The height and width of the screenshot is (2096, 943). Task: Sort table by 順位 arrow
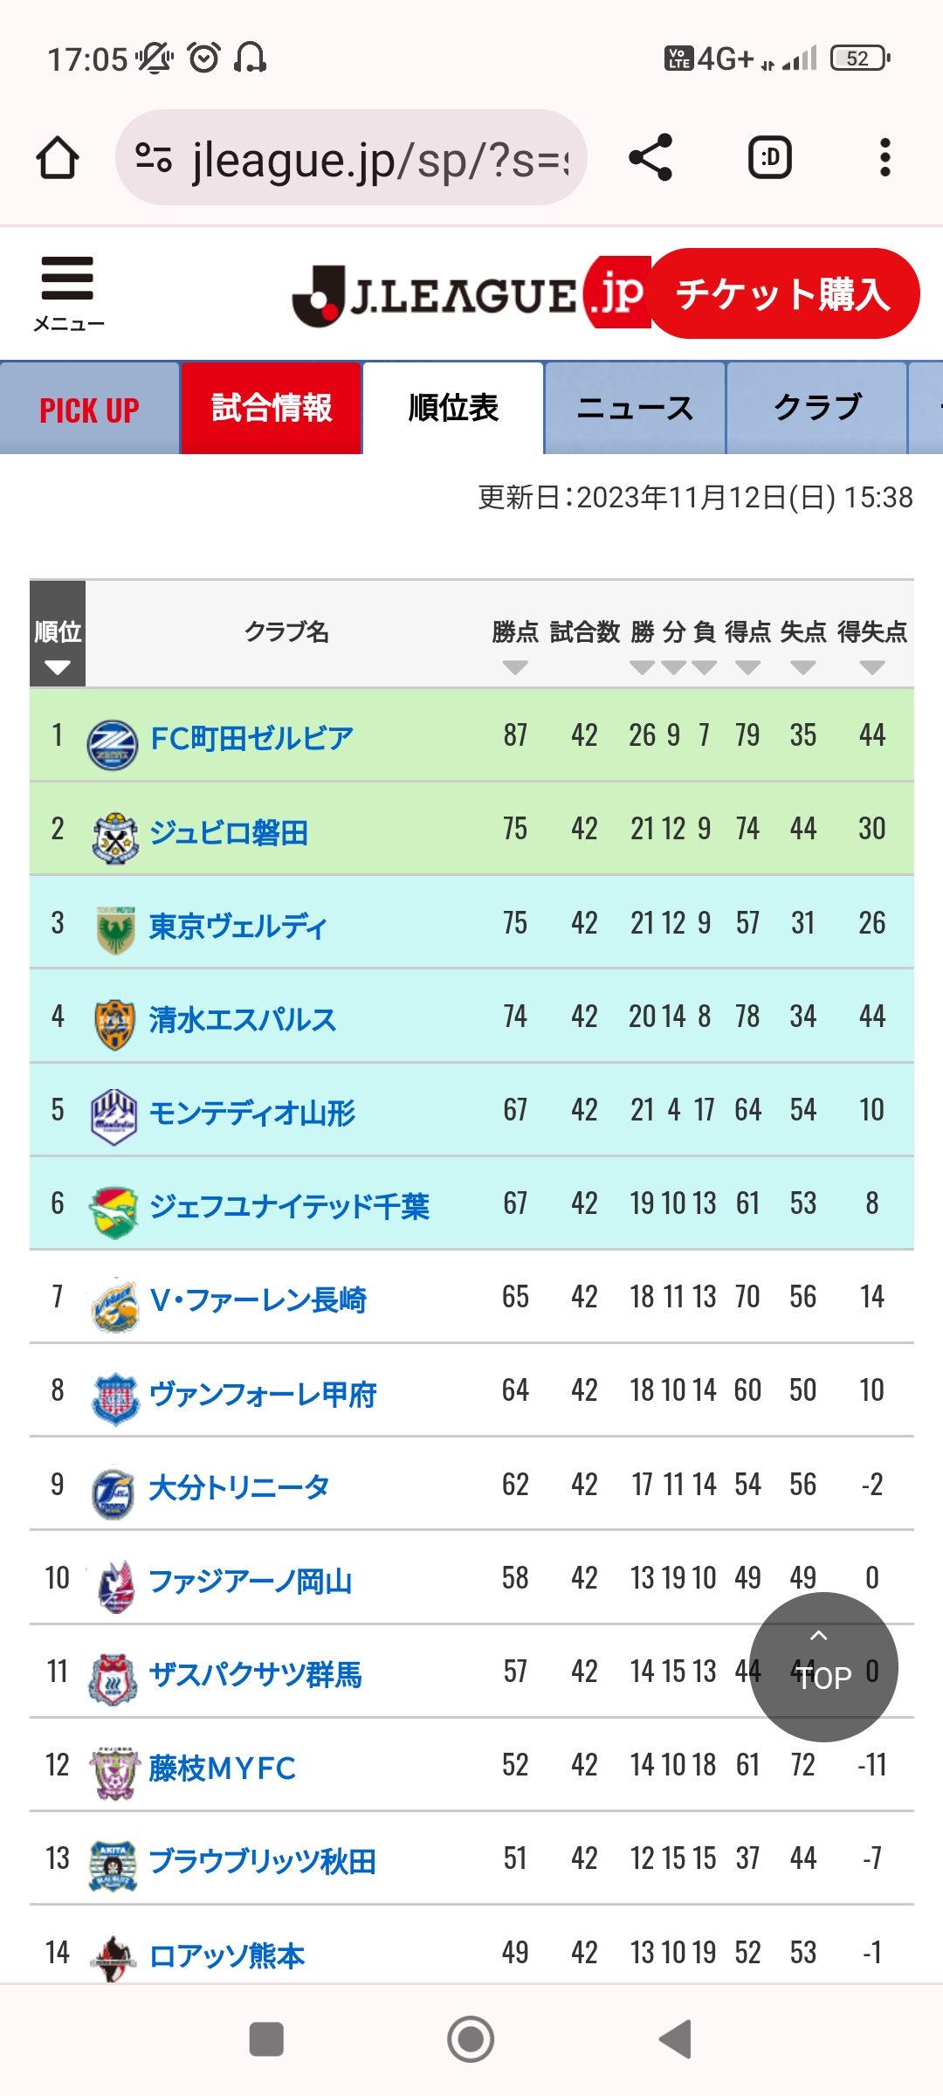(x=58, y=667)
